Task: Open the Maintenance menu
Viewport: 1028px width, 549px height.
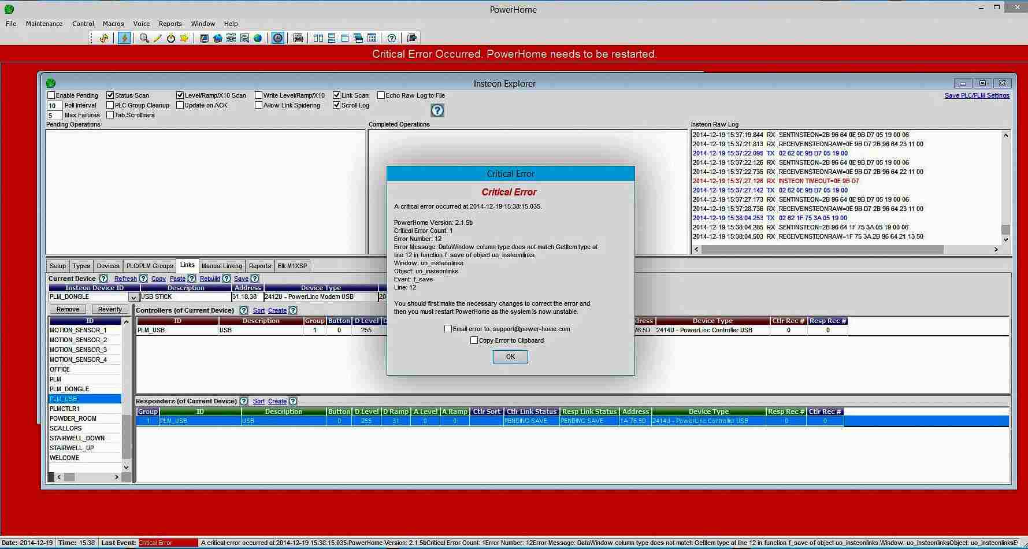Action: coord(44,24)
